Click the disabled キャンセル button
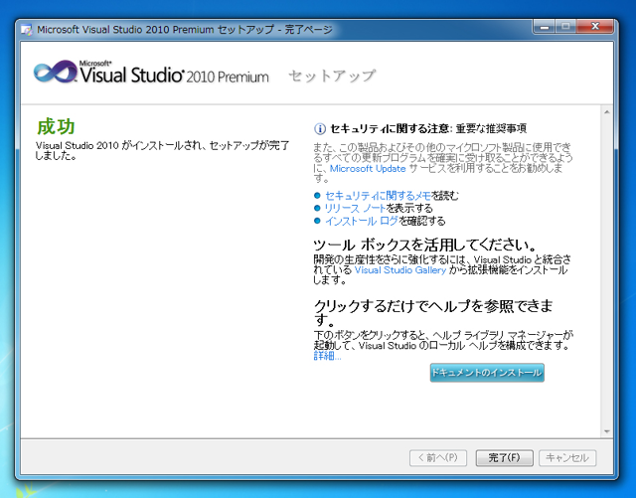Viewport: 636px width, 498px height. coord(567,458)
